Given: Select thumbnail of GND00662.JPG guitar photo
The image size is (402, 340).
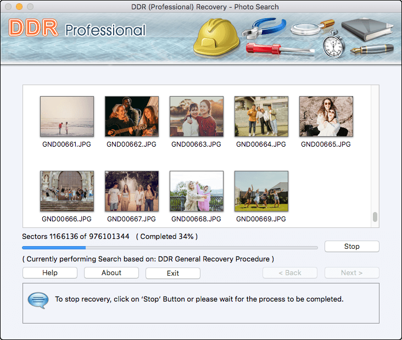Looking at the screenshot, I should [132, 116].
